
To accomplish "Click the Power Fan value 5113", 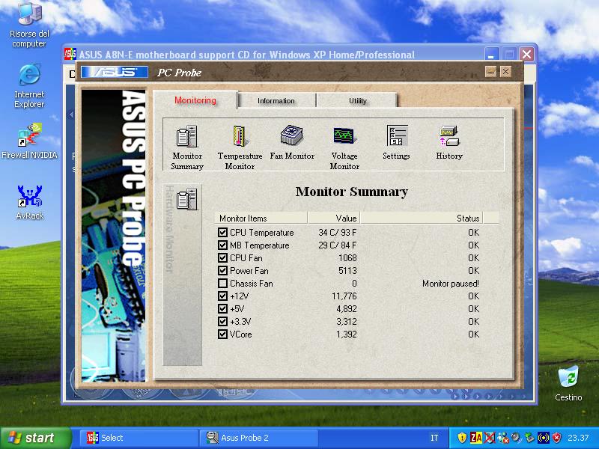I will (x=347, y=270).
